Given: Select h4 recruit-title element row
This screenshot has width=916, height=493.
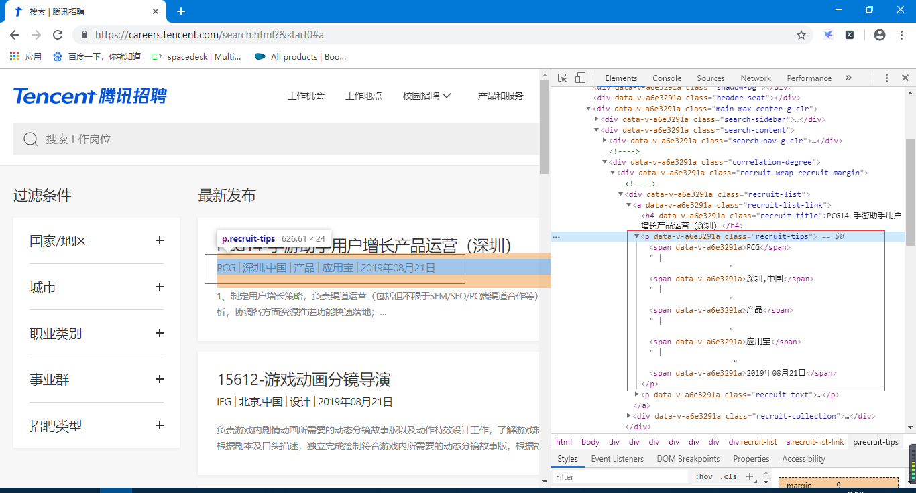Looking at the screenshot, I should coord(771,221).
